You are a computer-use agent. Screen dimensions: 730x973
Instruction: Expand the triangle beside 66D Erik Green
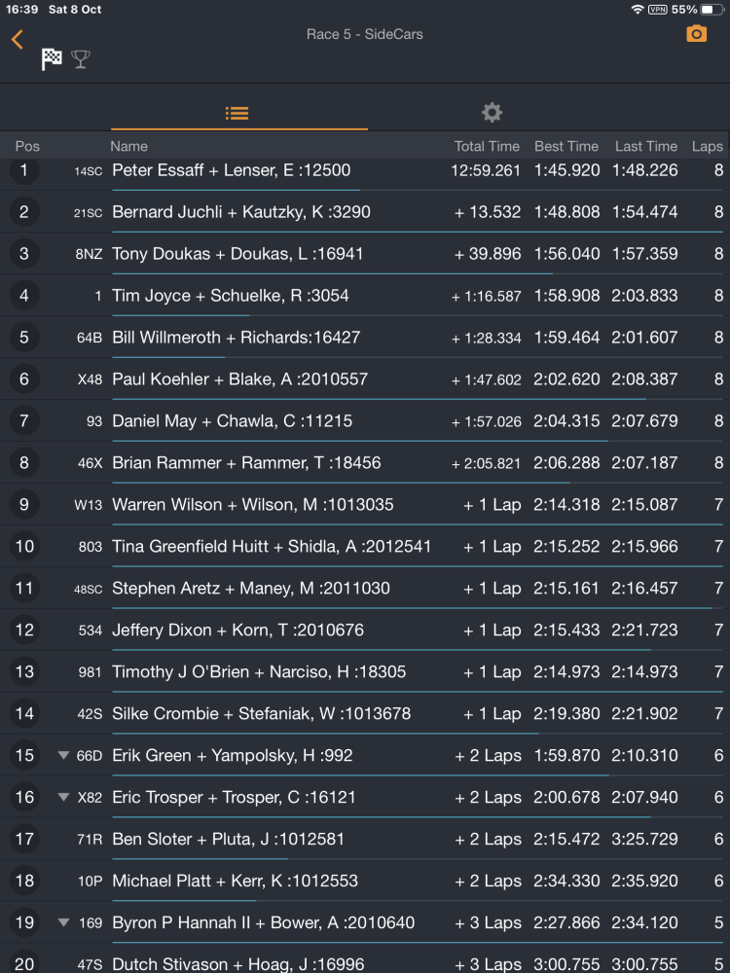click(62, 755)
